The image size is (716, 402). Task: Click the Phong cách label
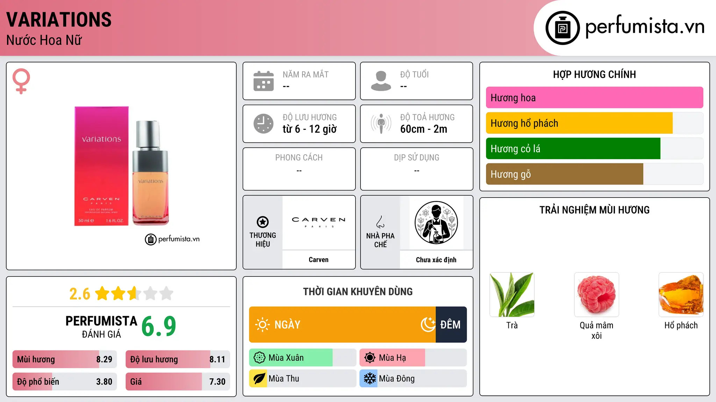(299, 158)
